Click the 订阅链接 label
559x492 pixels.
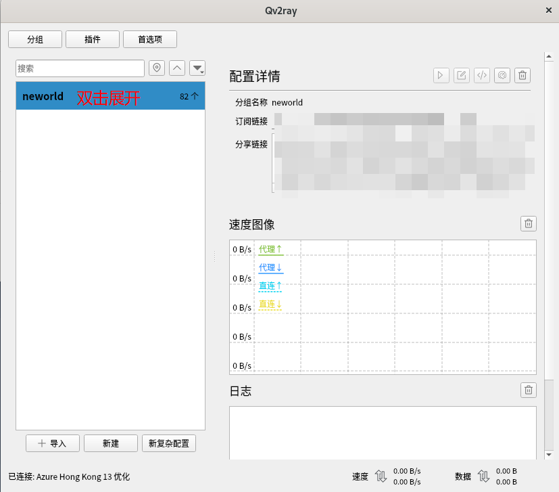[251, 121]
